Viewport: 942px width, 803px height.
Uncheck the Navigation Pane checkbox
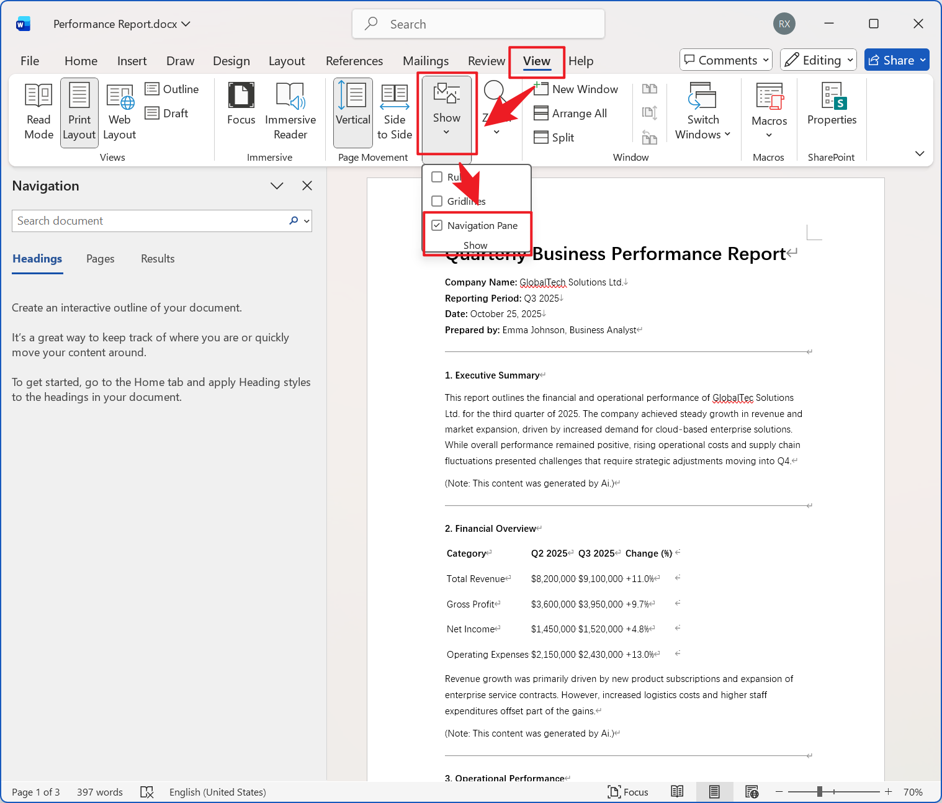tap(437, 225)
